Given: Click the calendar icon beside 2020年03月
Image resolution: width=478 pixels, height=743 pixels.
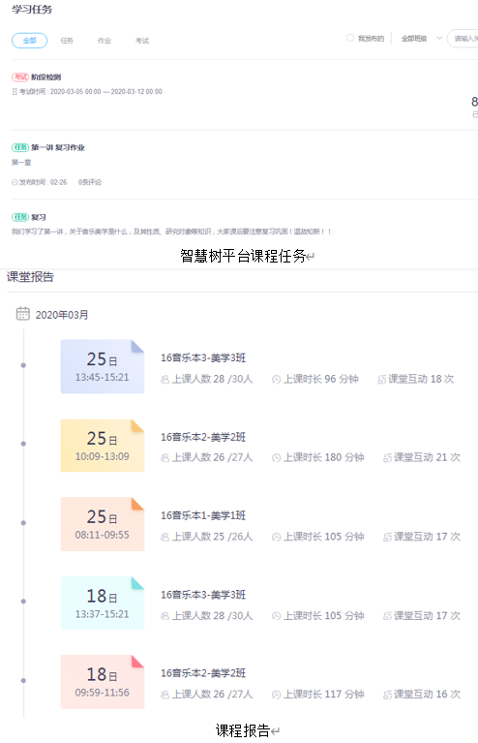Looking at the screenshot, I should pyautogui.click(x=22, y=313).
